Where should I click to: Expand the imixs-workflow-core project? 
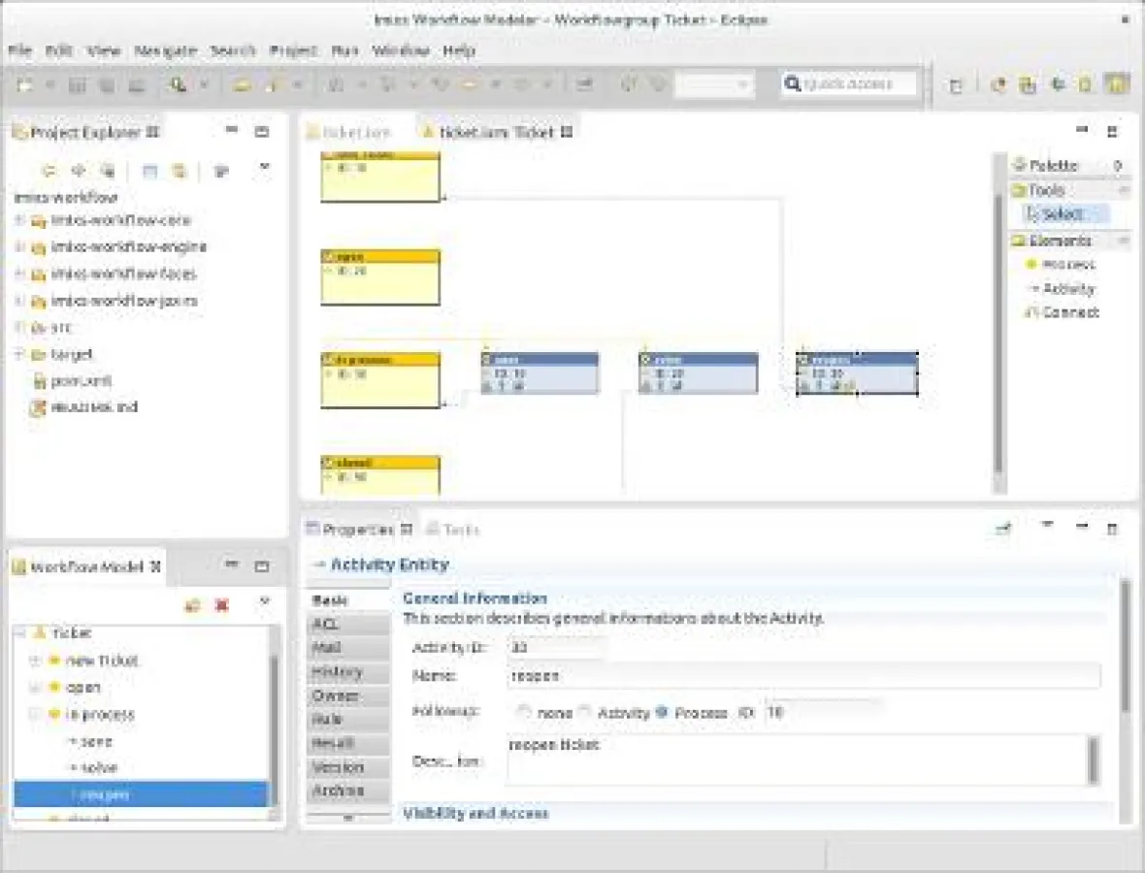[x=17, y=220]
